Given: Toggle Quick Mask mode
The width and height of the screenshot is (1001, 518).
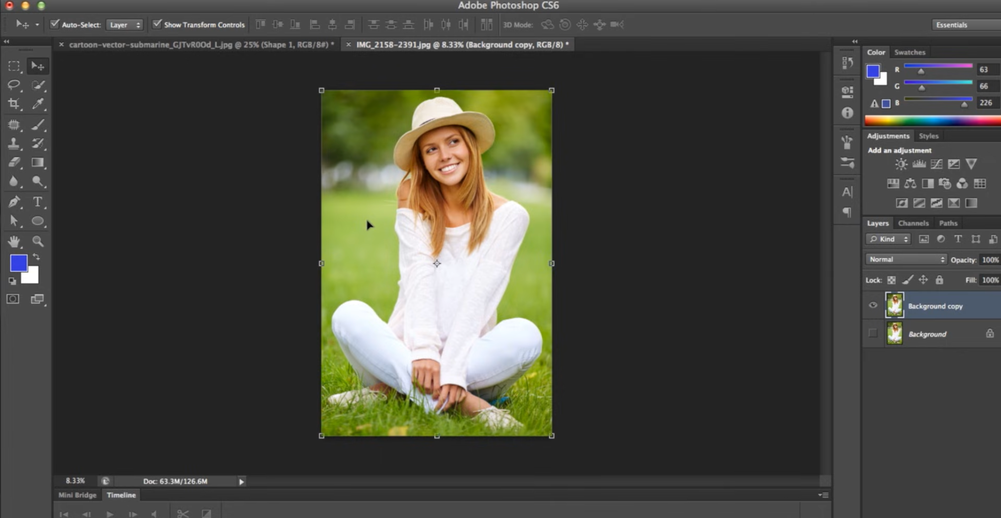Looking at the screenshot, I should click(x=13, y=299).
